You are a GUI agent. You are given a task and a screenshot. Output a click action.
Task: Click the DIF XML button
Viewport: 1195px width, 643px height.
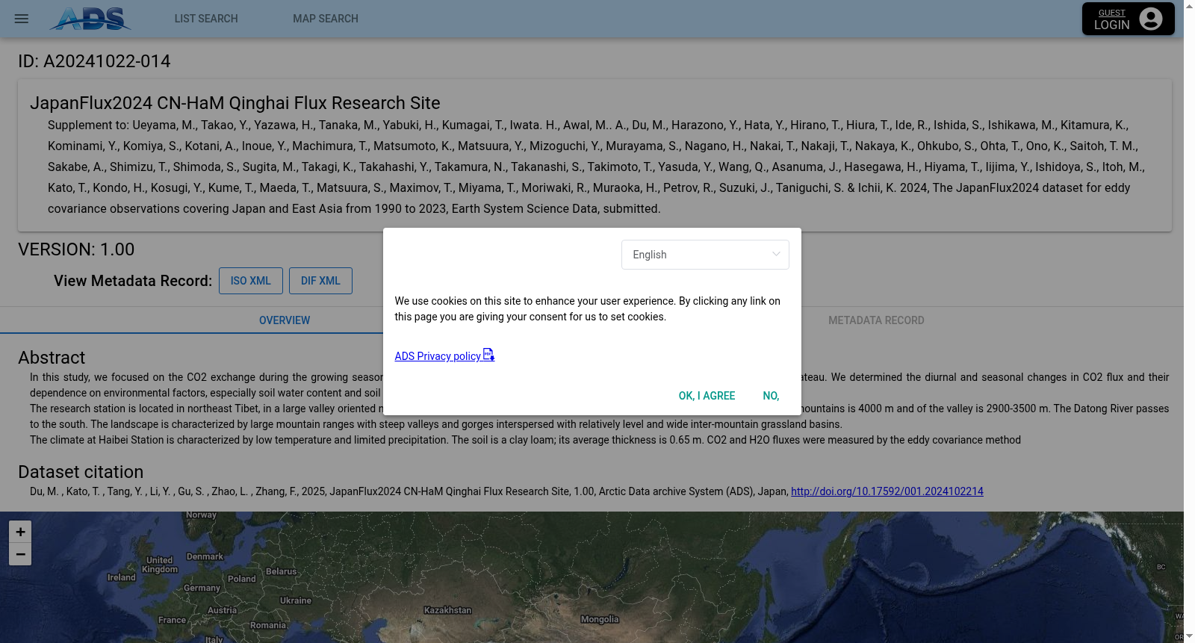(x=320, y=281)
